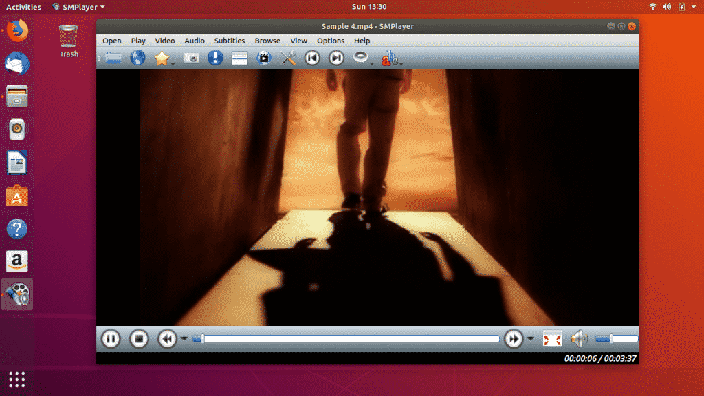704x396 pixels.
Task: Open the Subtitles menu
Action: point(229,41)
